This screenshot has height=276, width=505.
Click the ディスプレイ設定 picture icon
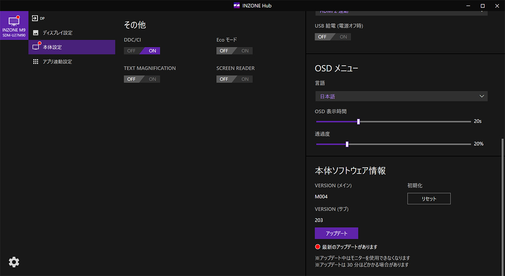(x=36, y=33)
